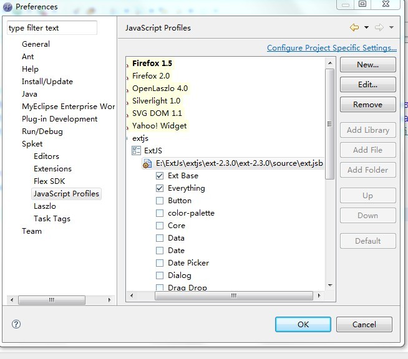Open the Editors page under Spket
This screenshot has height=359, width=408.
tap(46, 156)
